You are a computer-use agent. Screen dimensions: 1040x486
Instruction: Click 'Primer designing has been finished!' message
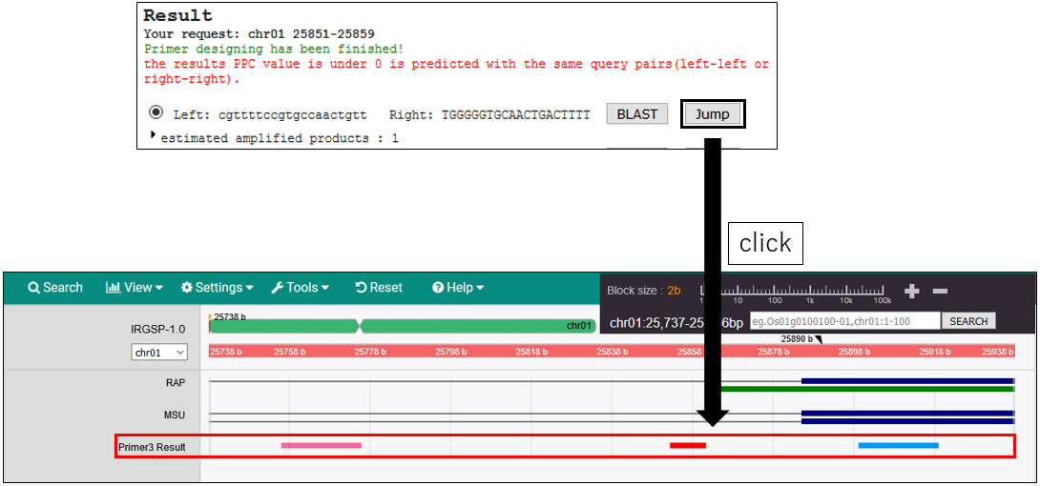pyautogui.click(x=273, y=49)
